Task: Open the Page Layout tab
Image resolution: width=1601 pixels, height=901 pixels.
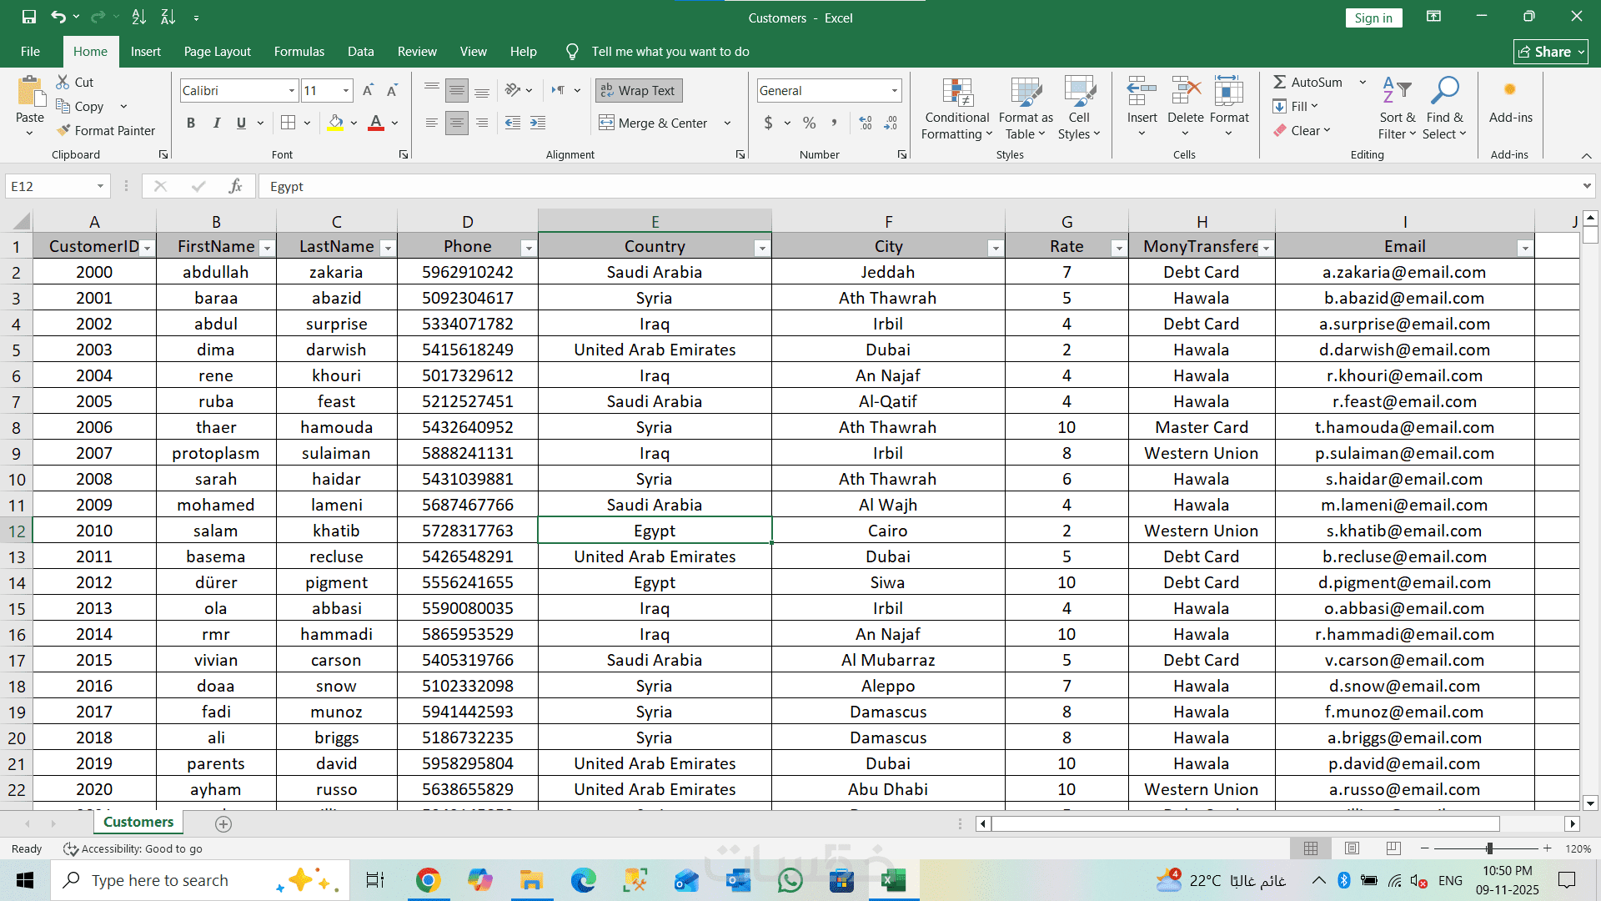Action: tap(217, 51)
